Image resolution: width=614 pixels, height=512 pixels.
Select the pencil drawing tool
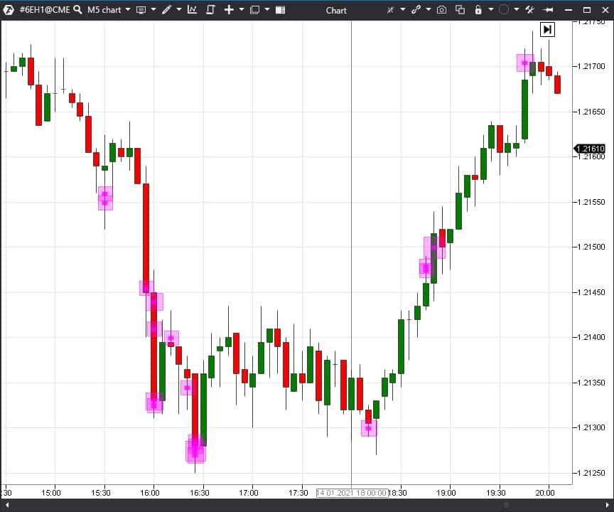click(x=167, y=10)
